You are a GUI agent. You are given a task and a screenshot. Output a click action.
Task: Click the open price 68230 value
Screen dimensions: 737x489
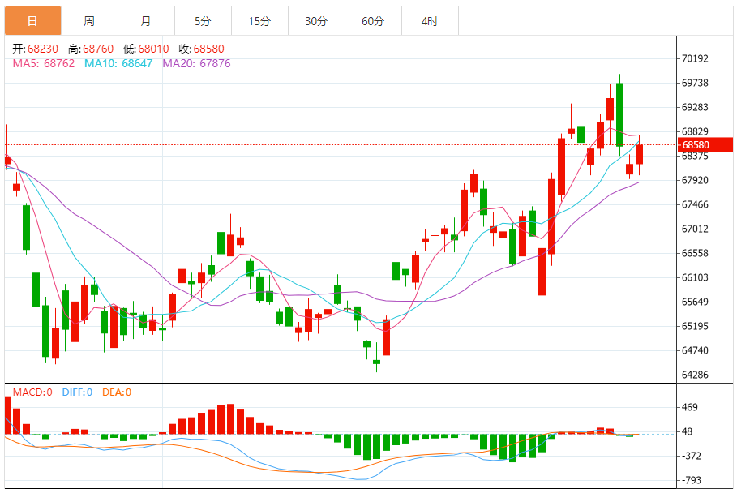coord(43,49)
